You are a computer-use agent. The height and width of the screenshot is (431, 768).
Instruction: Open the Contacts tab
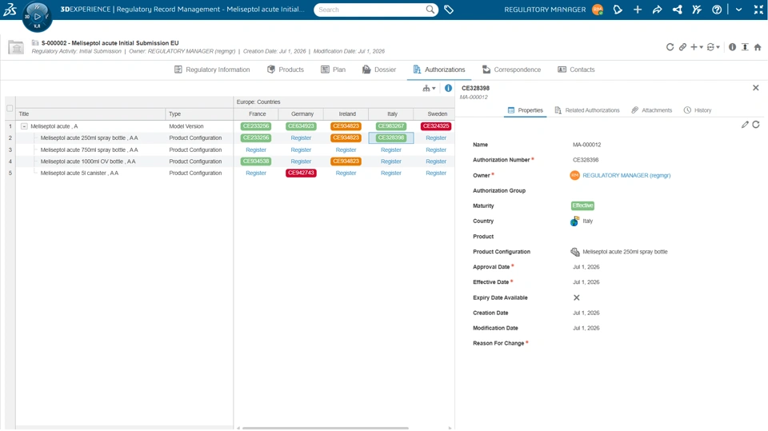coord(576,70)
